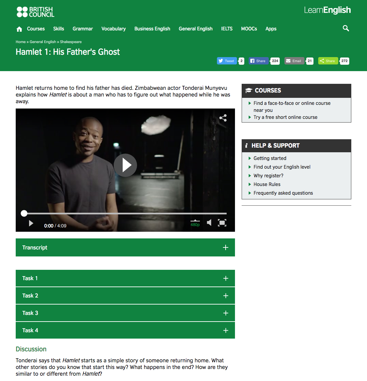Expand the Transcript section
The height and width of the screenshot is (381, 367).
[x=125, y=247]
